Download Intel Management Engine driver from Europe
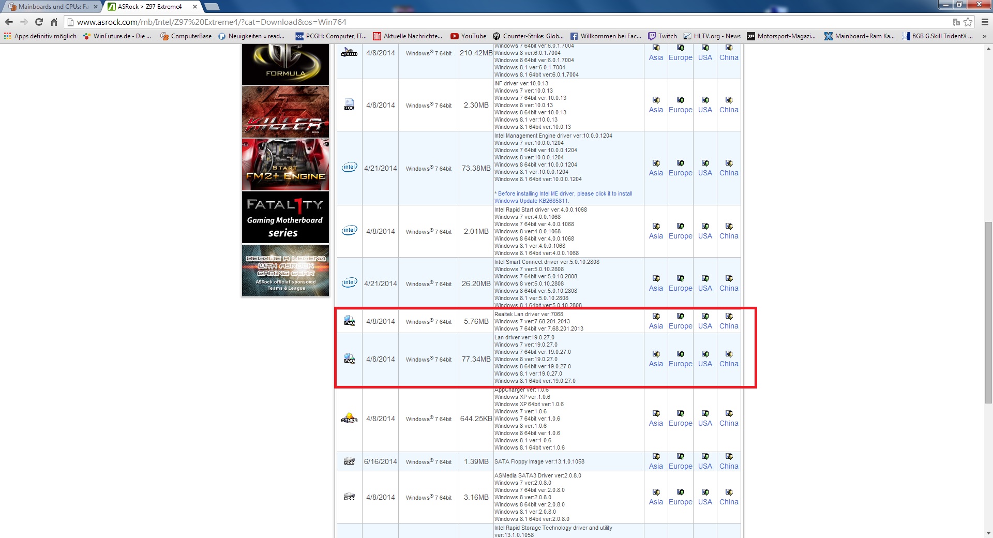 pos(680,173)
